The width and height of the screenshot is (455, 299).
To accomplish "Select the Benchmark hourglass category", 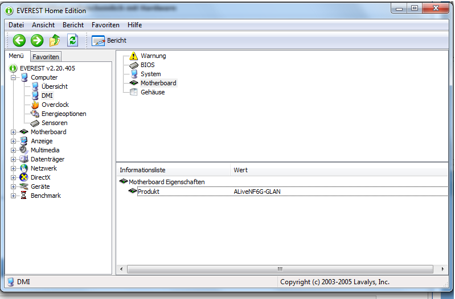I will click(40, 196).
